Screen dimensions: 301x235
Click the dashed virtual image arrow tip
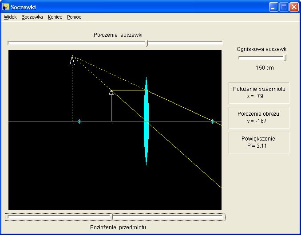click(x=72, y=60)
